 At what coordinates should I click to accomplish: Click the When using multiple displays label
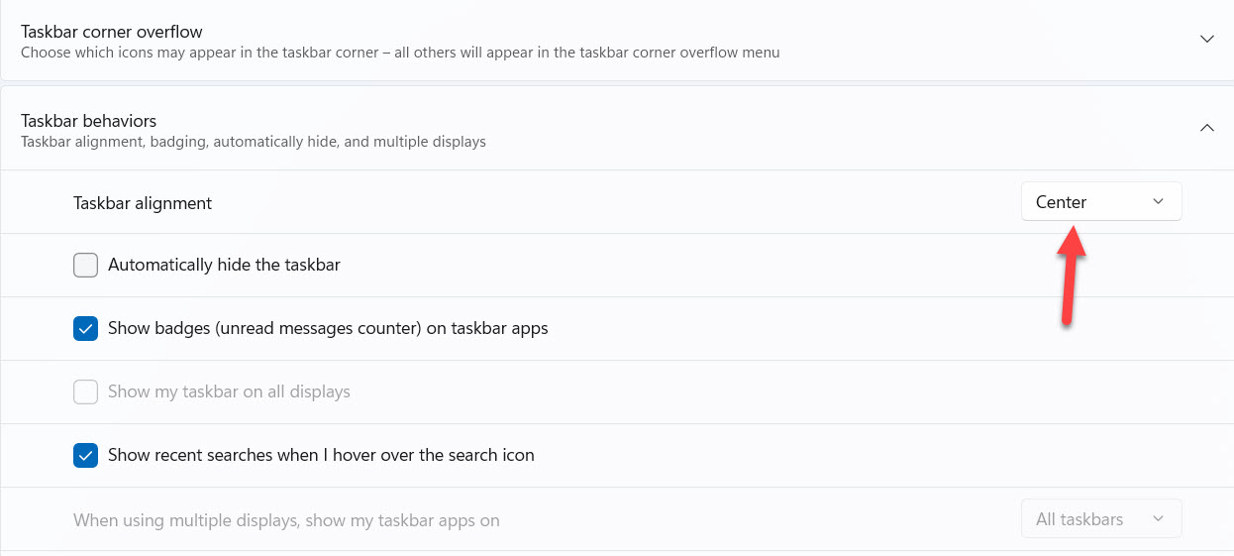286,520
